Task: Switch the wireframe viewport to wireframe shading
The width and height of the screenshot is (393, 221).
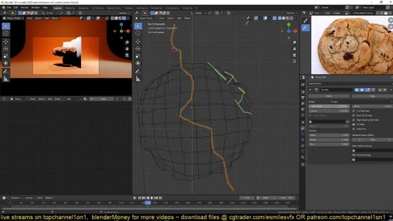Action: (280, 18)
